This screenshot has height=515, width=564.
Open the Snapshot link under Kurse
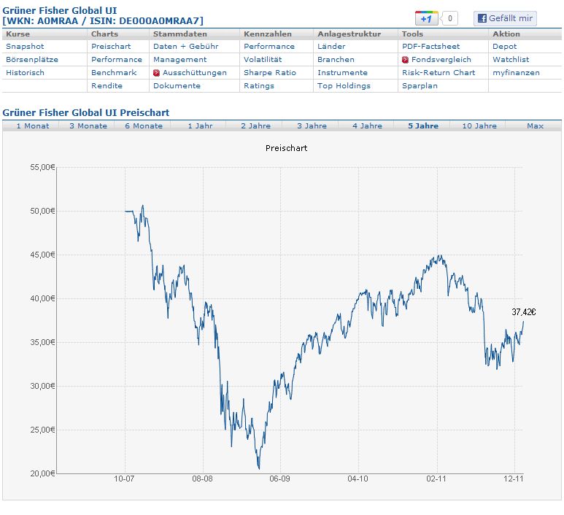[x=25, y=47]
